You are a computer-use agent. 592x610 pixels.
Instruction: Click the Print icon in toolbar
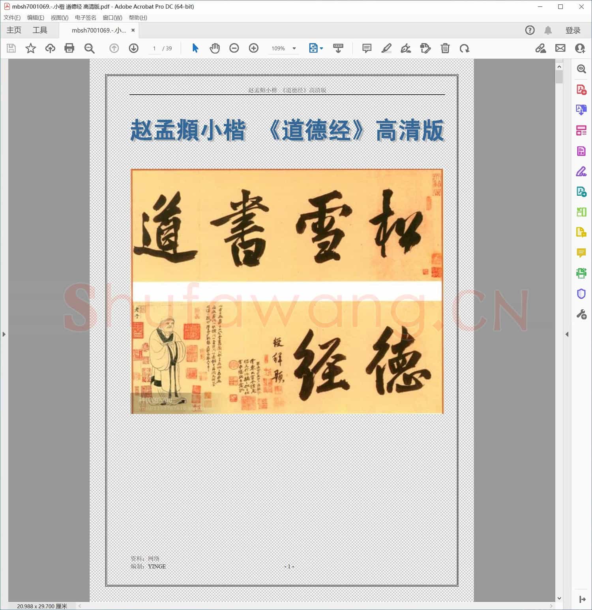click(69, 48)
